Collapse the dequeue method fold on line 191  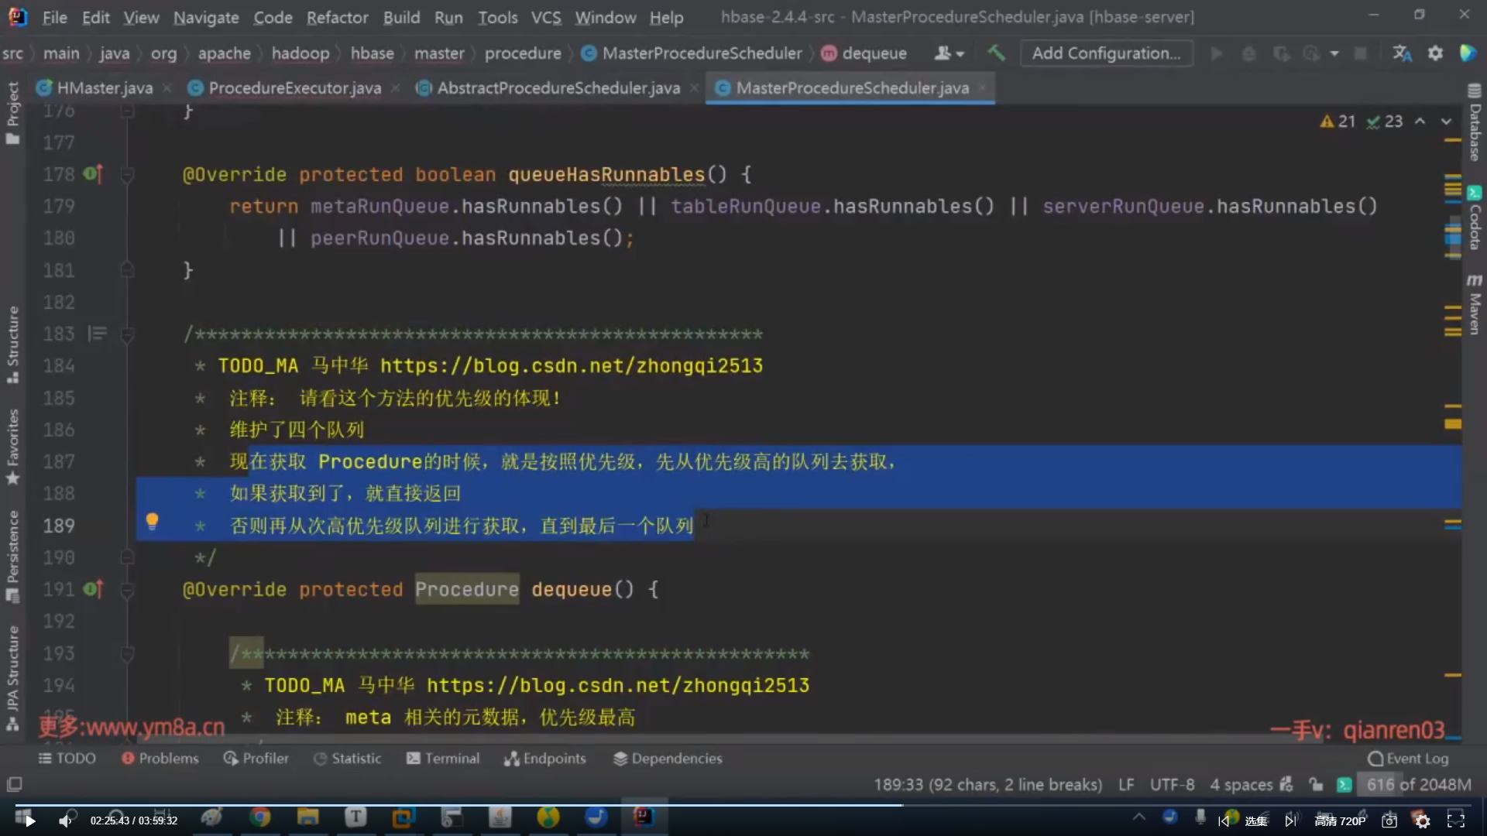128,590
